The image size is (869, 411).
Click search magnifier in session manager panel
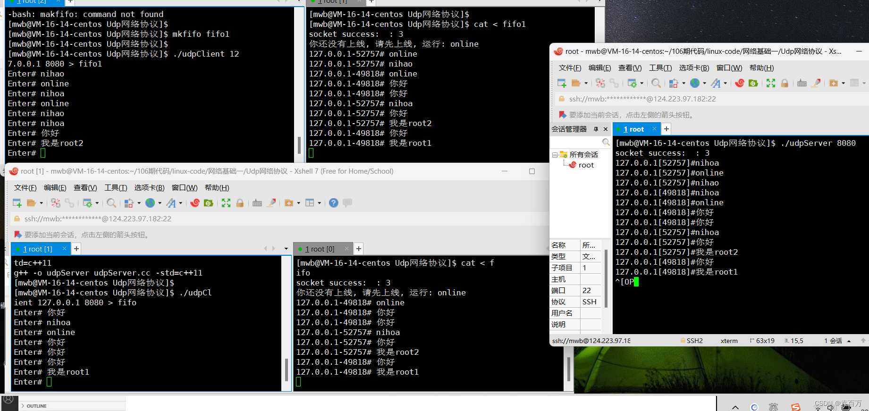pos(606,142)
